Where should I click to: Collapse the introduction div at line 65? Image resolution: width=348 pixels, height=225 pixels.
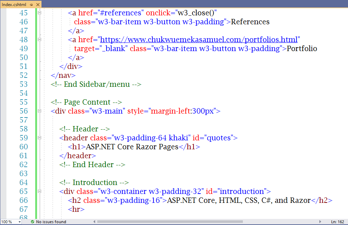coord(39,191)
